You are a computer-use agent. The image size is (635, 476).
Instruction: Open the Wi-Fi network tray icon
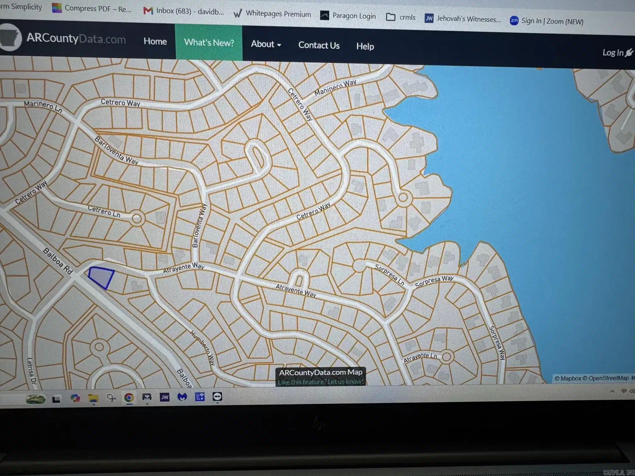(x=623, y=391)
